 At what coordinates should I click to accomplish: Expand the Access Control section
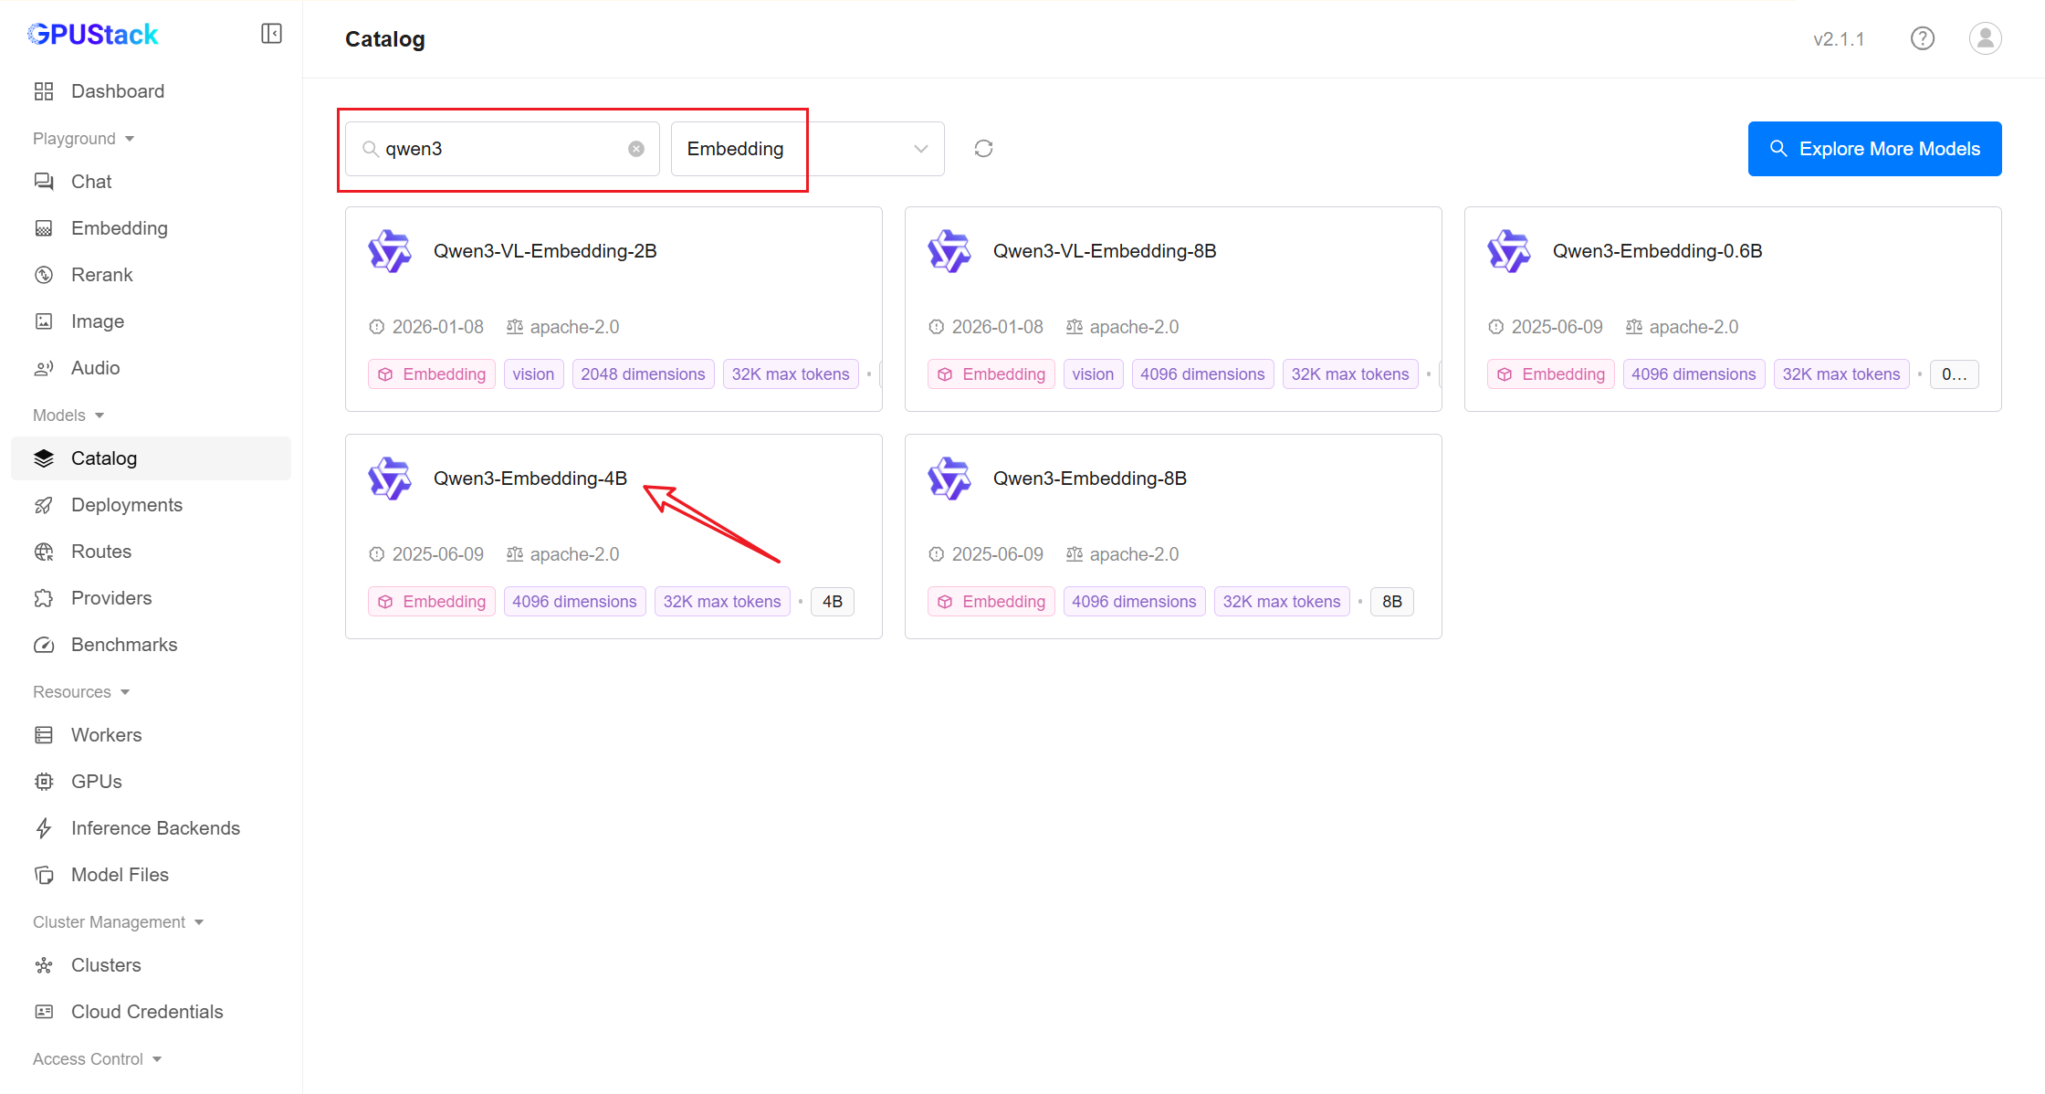97,1059
